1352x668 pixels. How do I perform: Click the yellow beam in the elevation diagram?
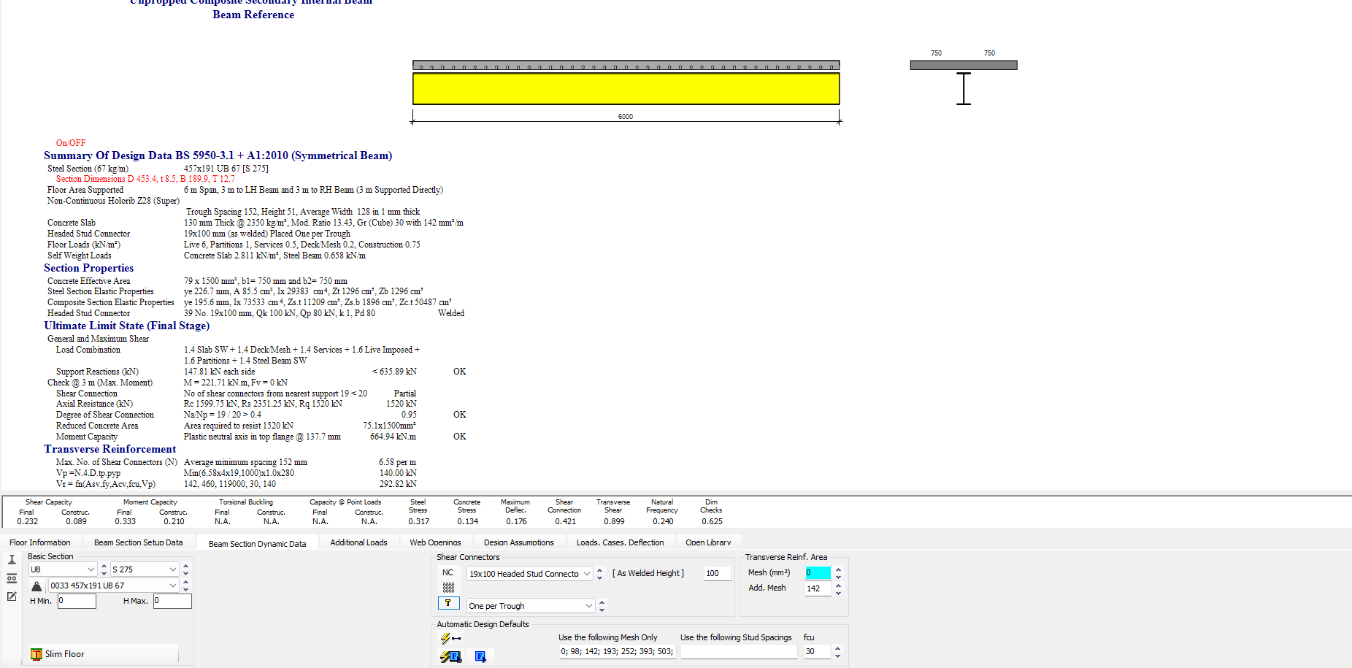pyautogui.click(x=626, y=88)
